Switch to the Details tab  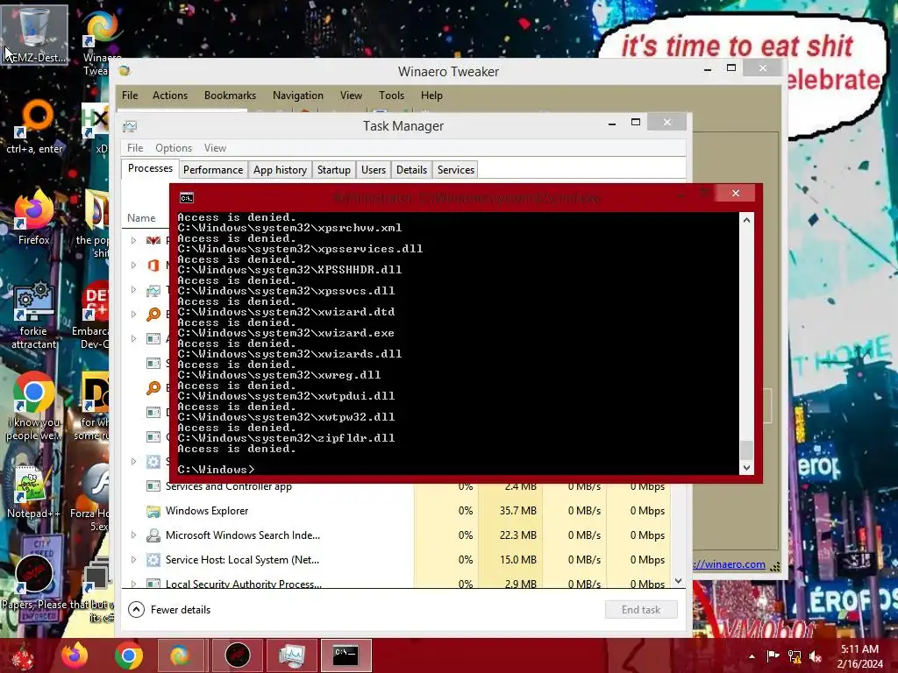412,170
